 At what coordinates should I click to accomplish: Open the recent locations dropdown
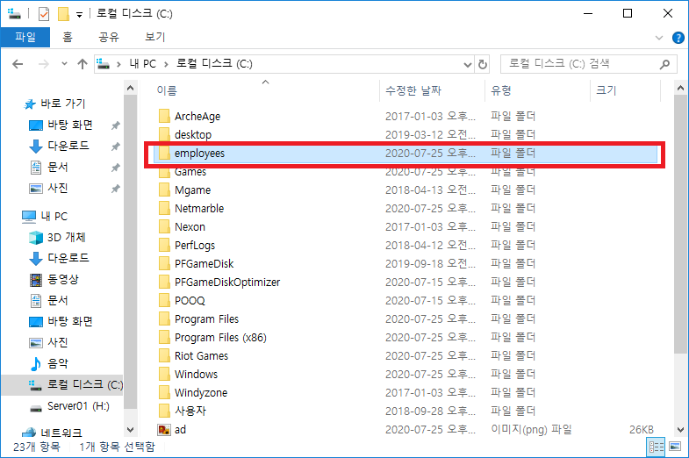[x=65, y=64]
